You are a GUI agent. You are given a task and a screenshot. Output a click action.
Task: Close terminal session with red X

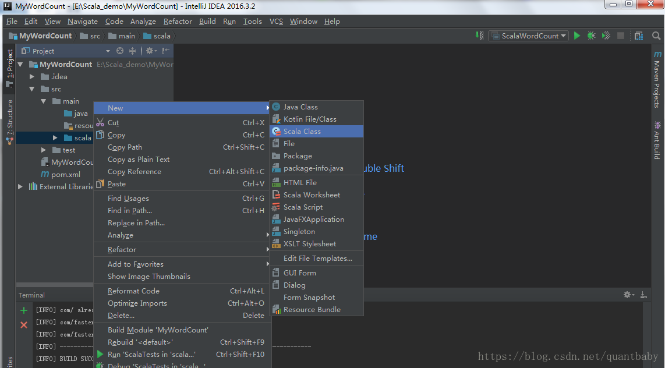[x=24, y=325]
